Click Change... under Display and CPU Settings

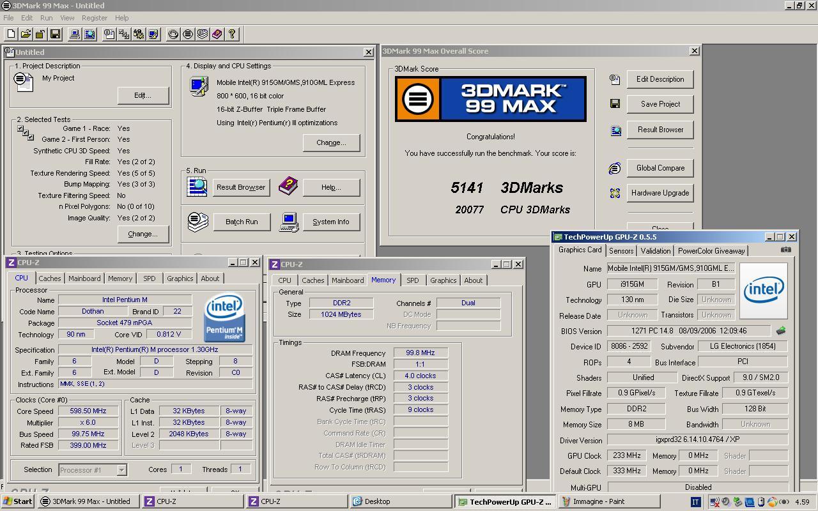(331, 142)
